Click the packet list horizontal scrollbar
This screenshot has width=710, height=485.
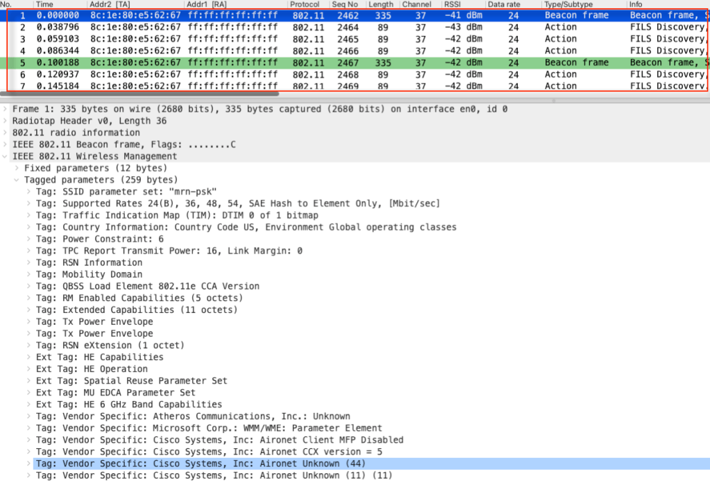point(139,93)
